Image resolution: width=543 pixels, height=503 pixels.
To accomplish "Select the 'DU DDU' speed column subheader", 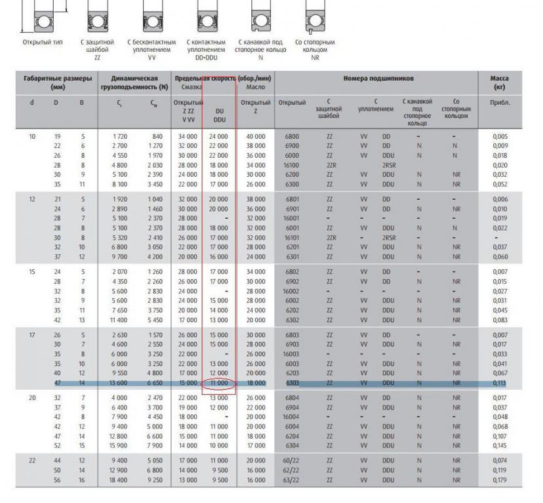I will 220,115.
